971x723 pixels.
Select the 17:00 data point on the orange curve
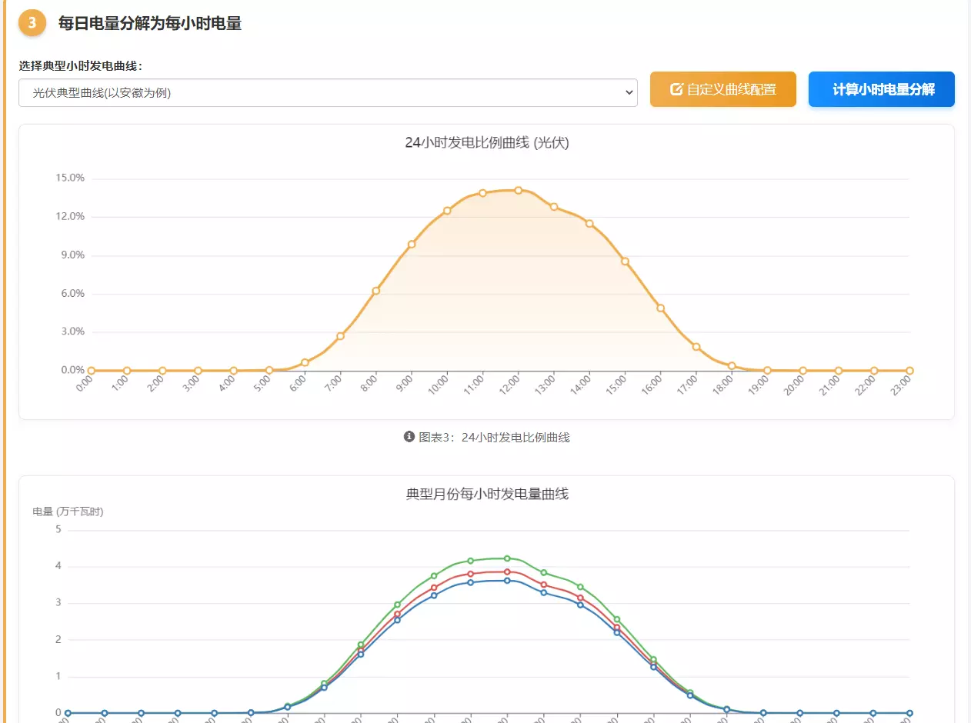click(x=696, y=347)
